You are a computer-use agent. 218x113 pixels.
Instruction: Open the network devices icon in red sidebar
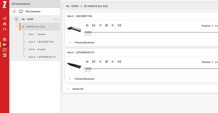coord(5,24)
